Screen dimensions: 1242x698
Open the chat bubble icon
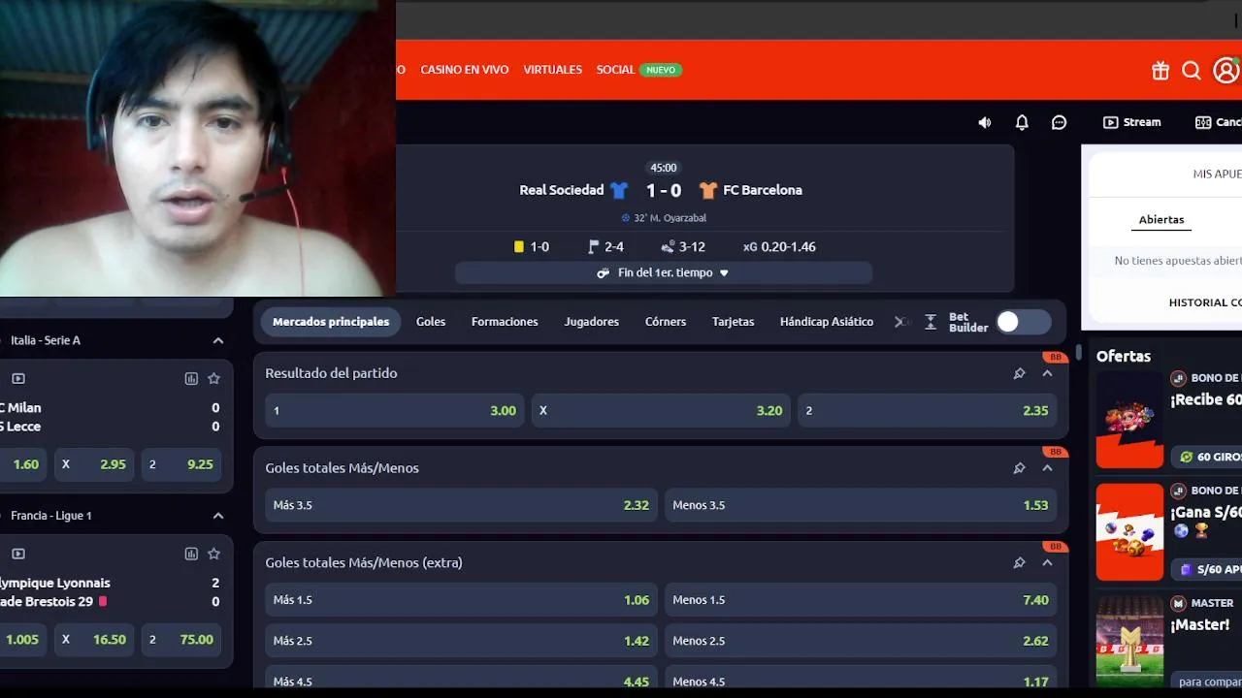(x=1060, y=122)
